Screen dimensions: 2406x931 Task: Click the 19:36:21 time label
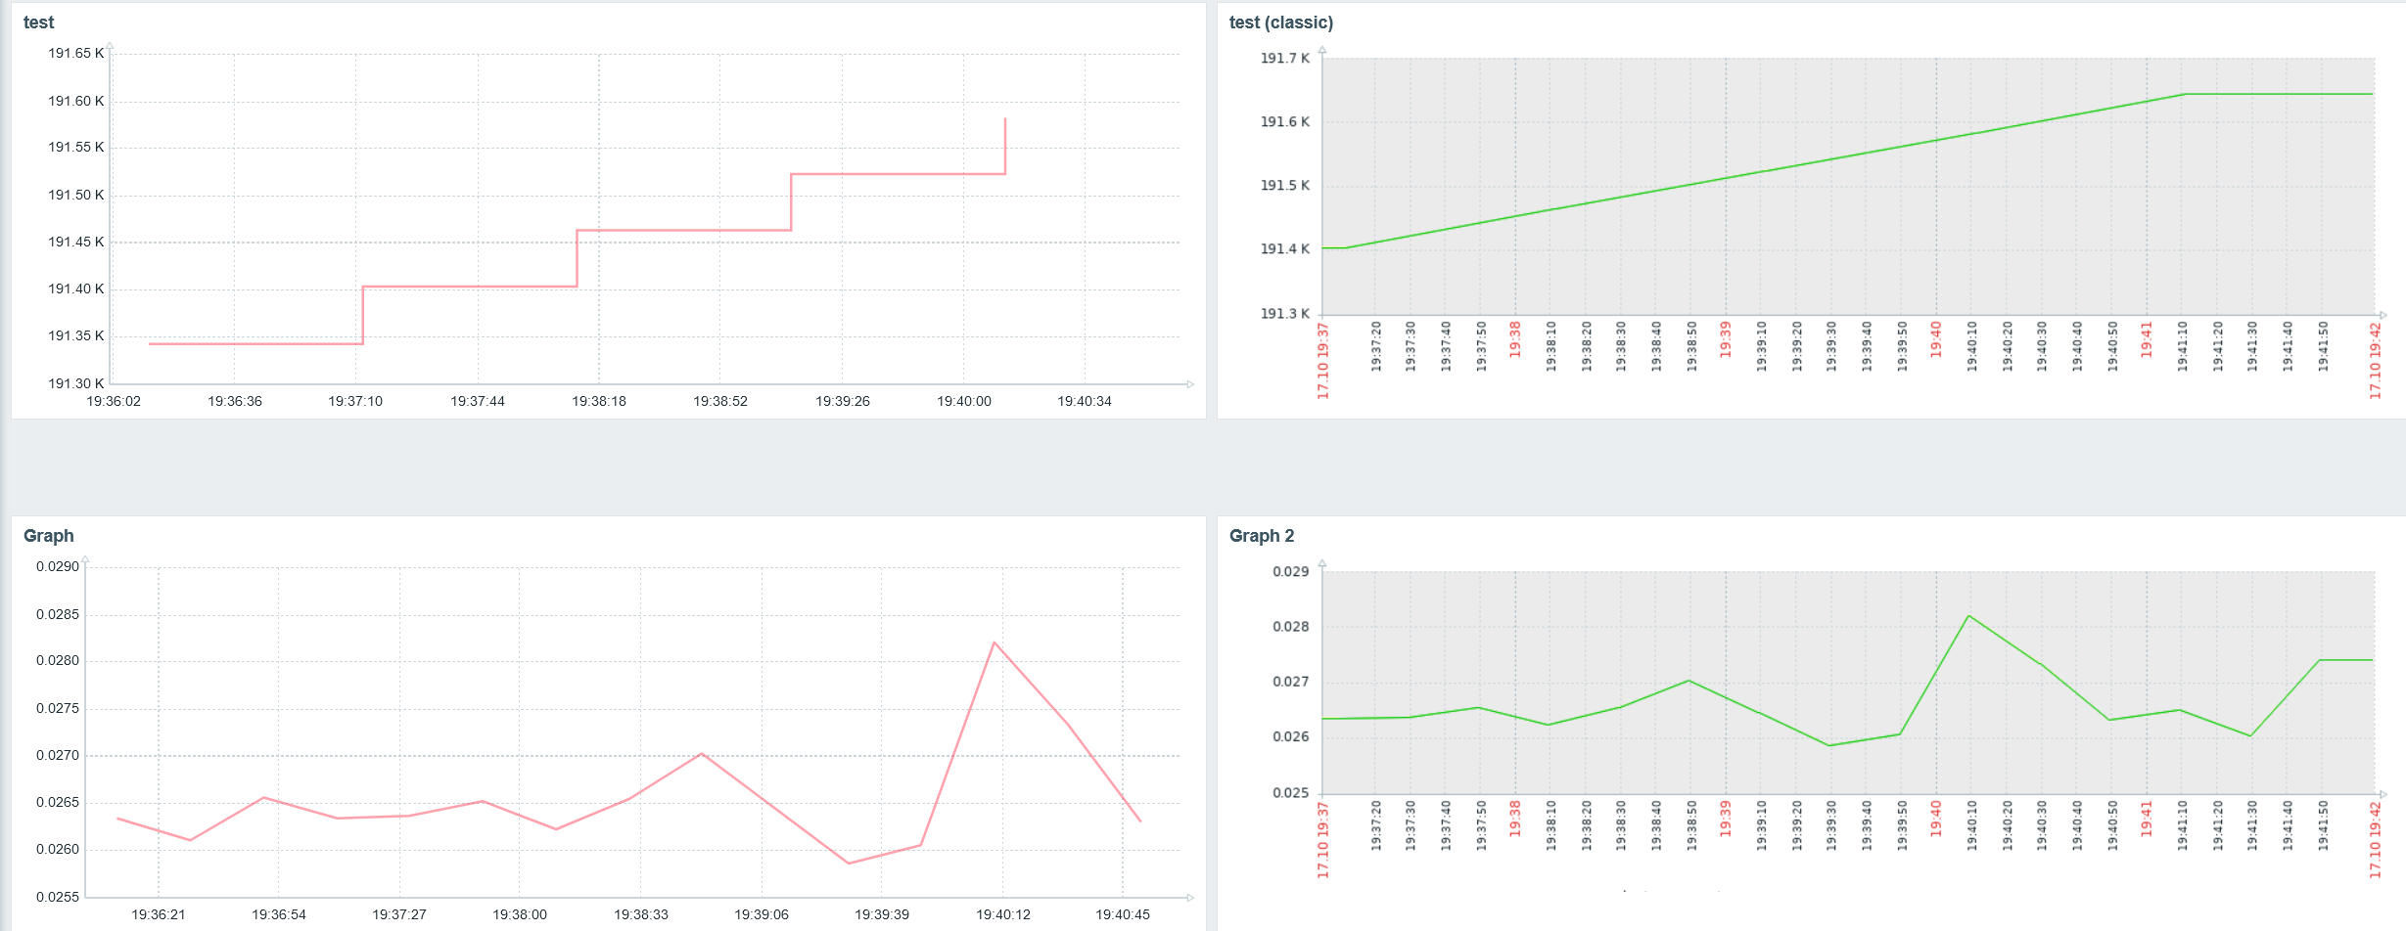159,914
